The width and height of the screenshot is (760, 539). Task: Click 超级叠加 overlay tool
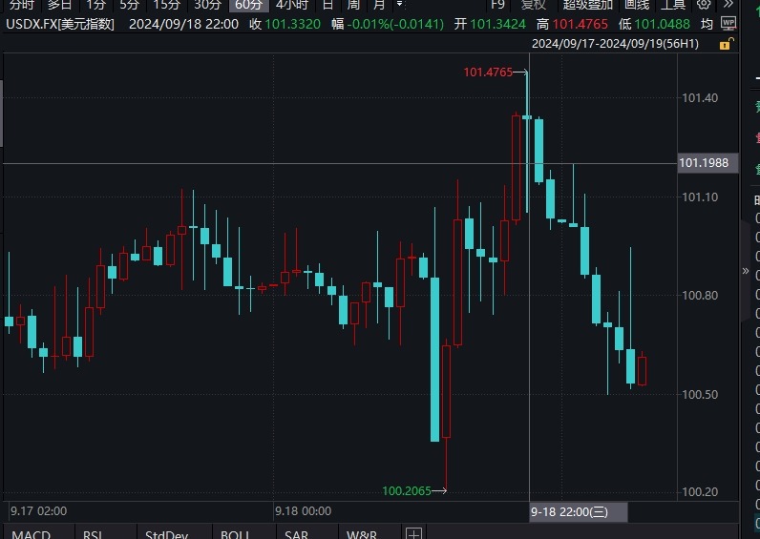(587, 5)
